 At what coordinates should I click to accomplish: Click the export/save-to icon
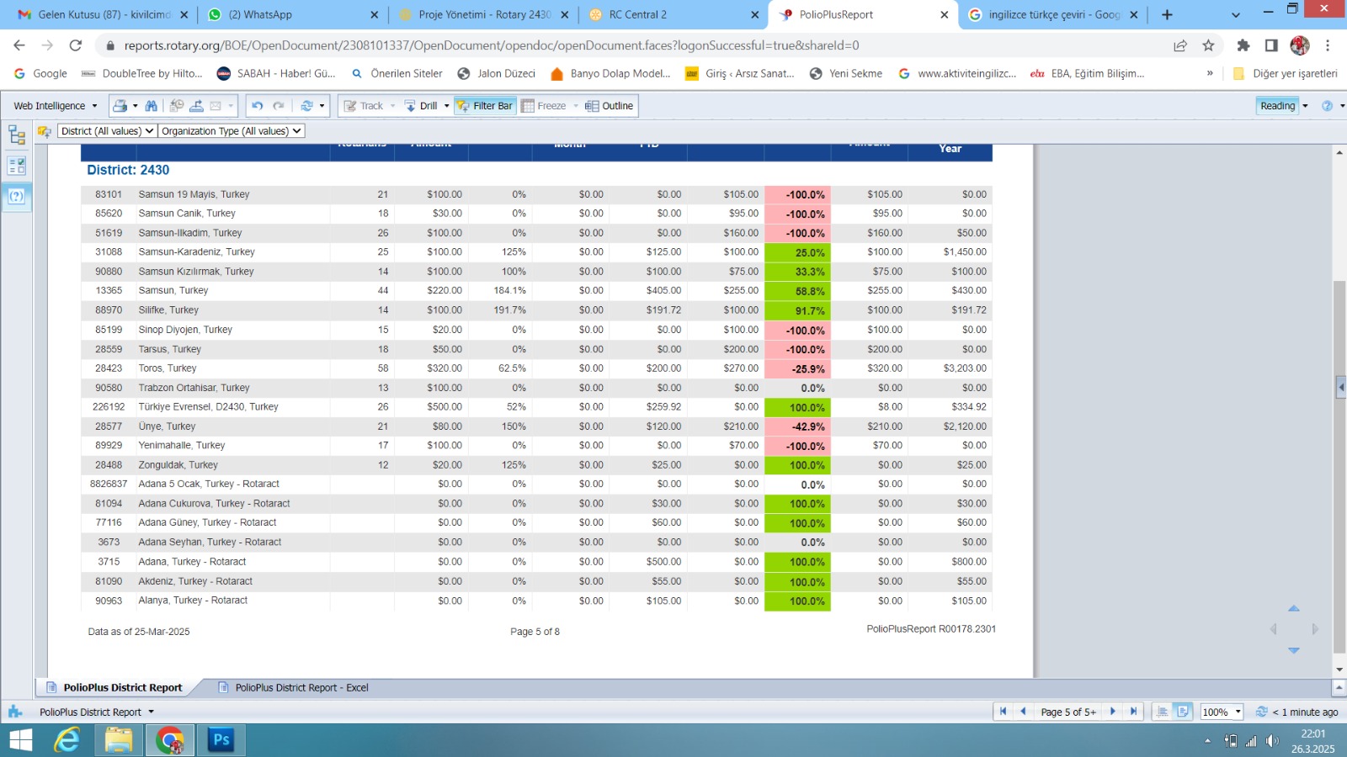pos(196,106)
